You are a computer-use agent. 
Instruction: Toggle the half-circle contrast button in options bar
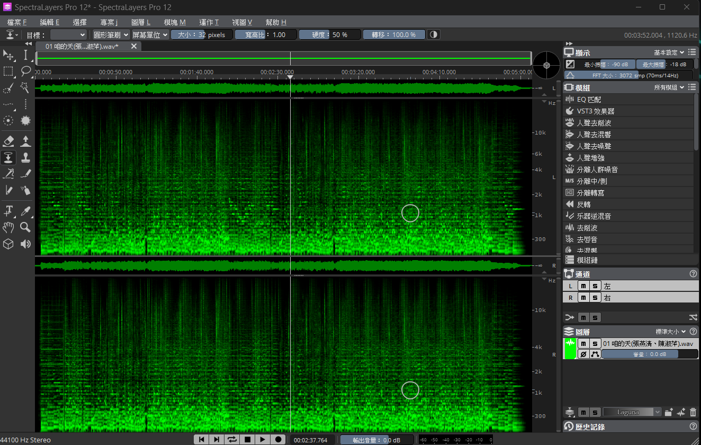click(434, 34)
